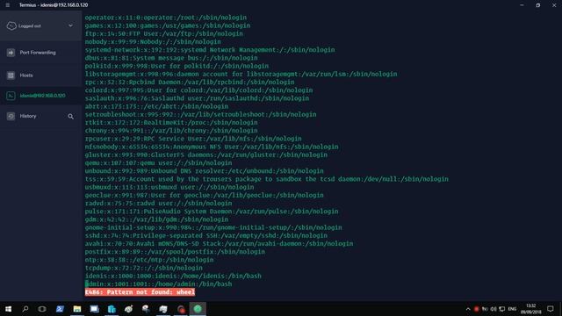Screen dimensions: 562x316
Task: Click the unbound:x:992:989 passwd line
Action: (x=205, y=171)
